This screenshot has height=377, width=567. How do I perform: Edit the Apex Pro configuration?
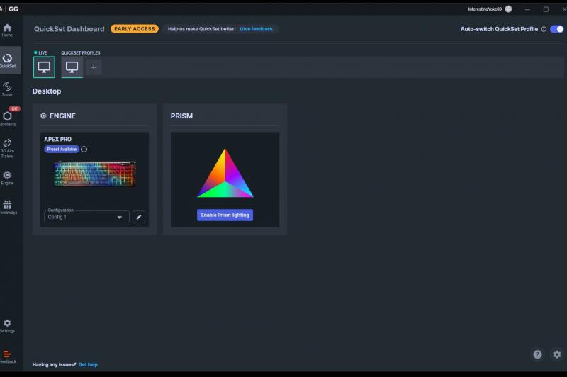tap(139, 217)
